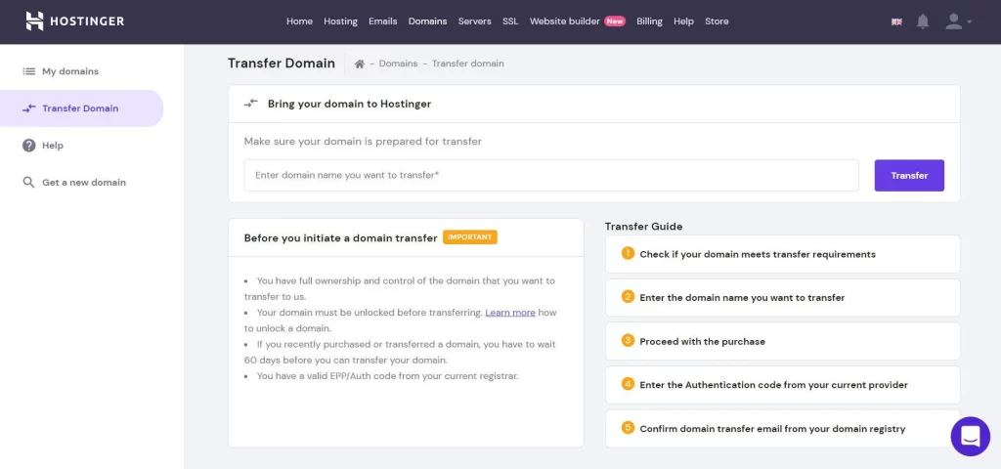Expand Enter the Authentication code step

(x=783, y=385)
